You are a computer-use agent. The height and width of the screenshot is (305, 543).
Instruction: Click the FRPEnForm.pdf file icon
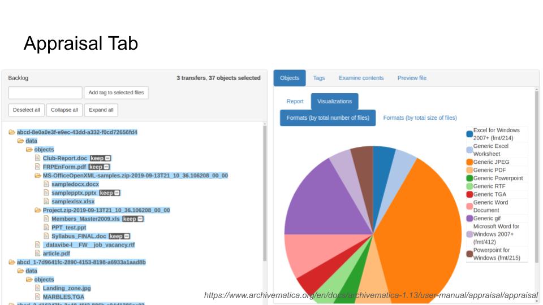pos(38,167)
